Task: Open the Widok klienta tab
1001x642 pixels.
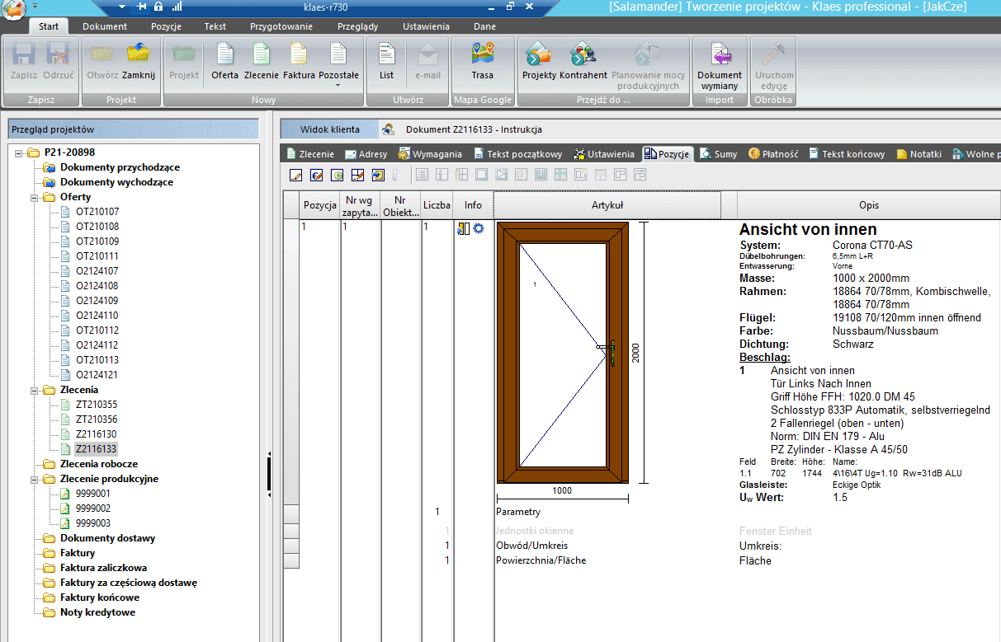Action: tap(329, 129)
